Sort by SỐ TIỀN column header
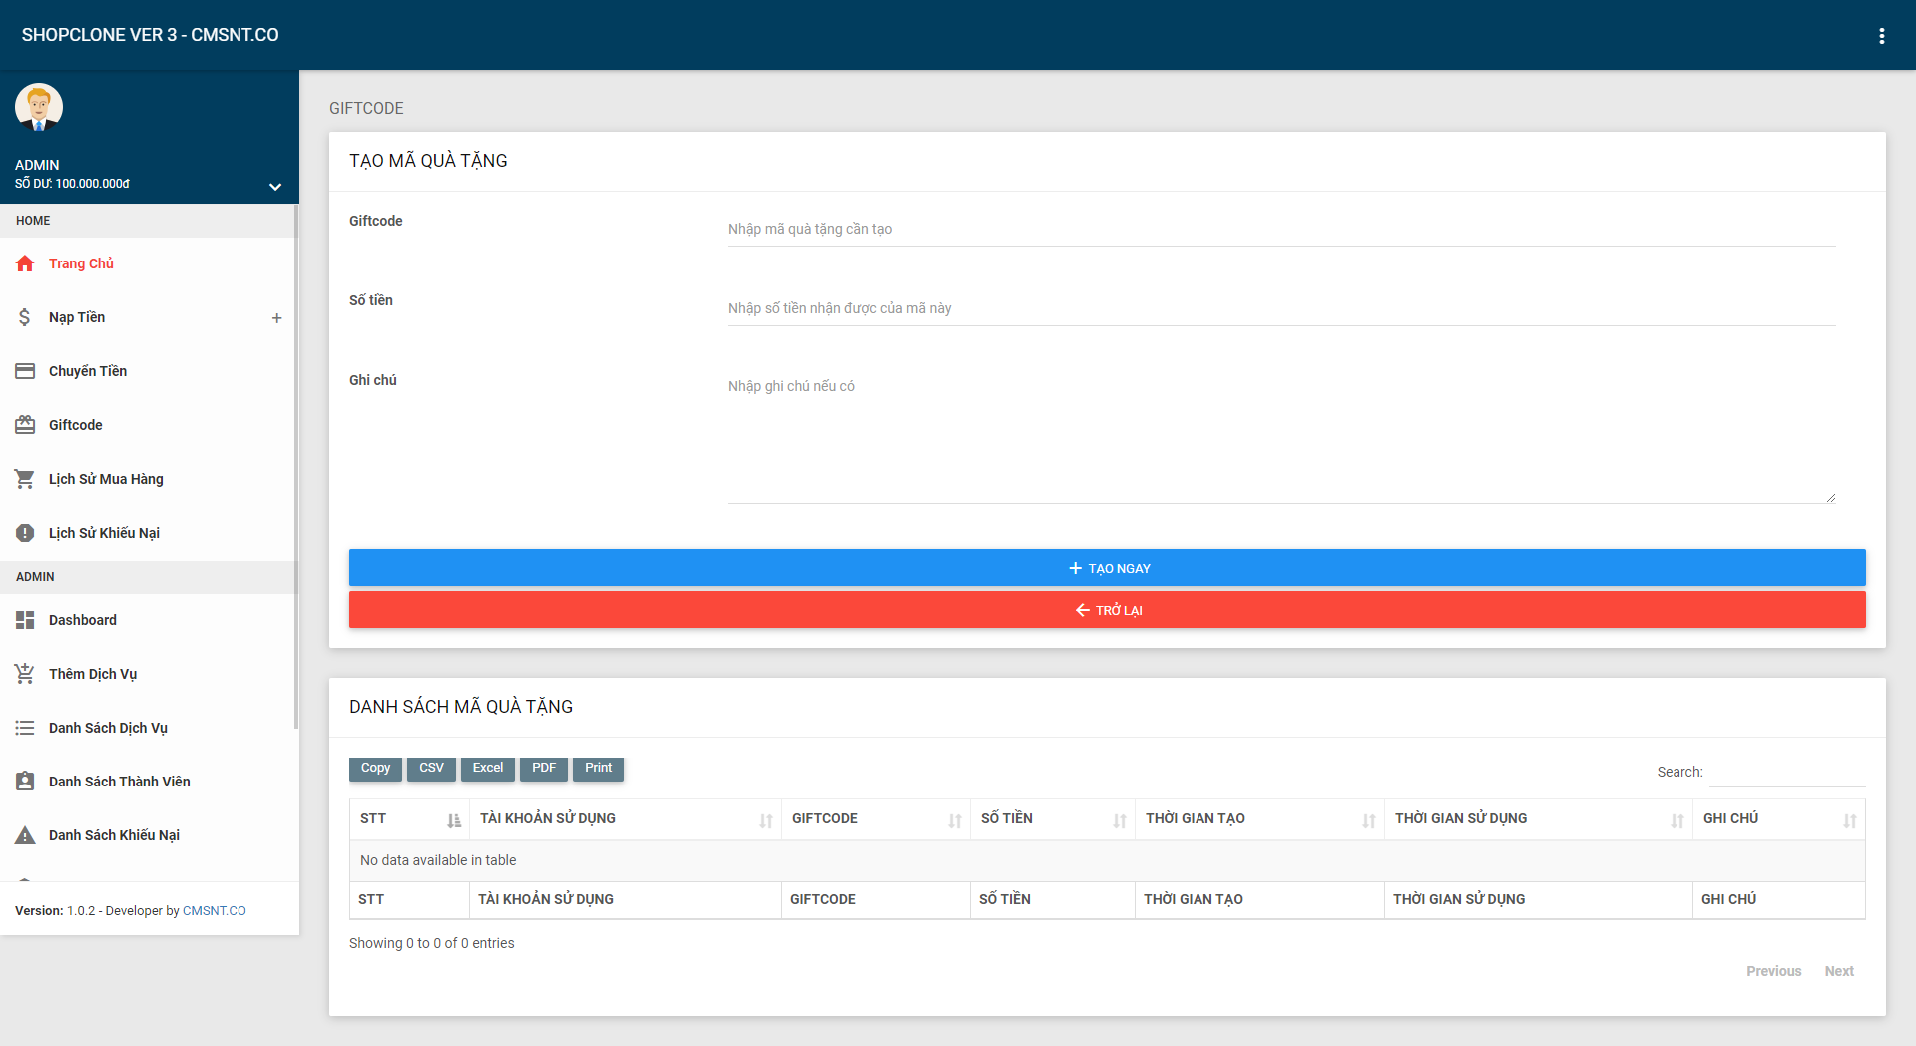1916x1046 pixels. tap(1052, 819)
